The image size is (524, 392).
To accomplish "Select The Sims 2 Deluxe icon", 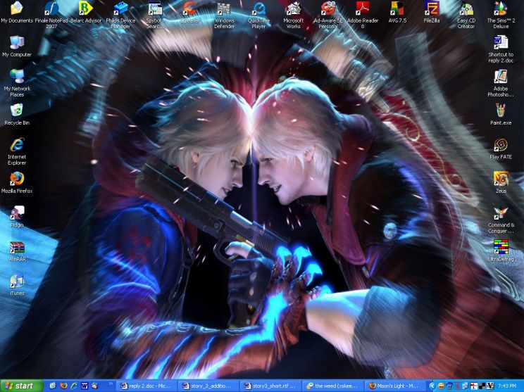I will 501,14.
